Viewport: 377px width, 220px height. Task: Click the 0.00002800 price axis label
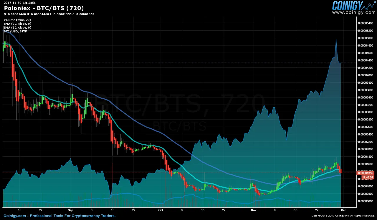click(x=365, y=120)
